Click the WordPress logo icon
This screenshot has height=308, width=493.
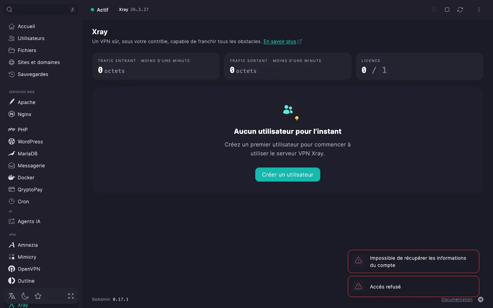[x=12, y=141]
